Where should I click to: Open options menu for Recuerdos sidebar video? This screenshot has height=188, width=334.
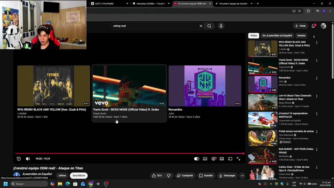317,78
